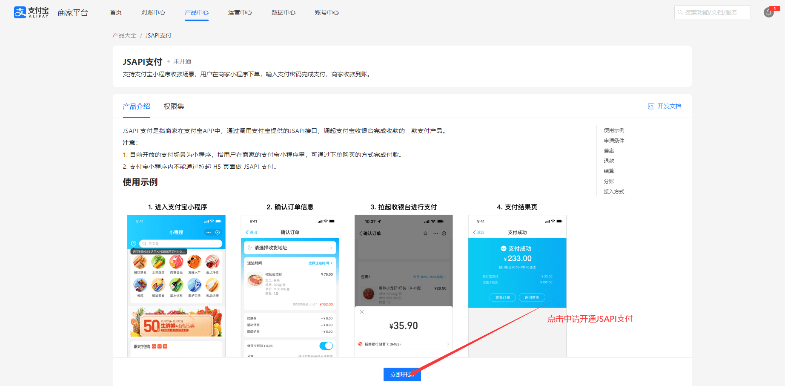
Task: Expand 选择送达时间 option
Action: (x=320, y=263)
